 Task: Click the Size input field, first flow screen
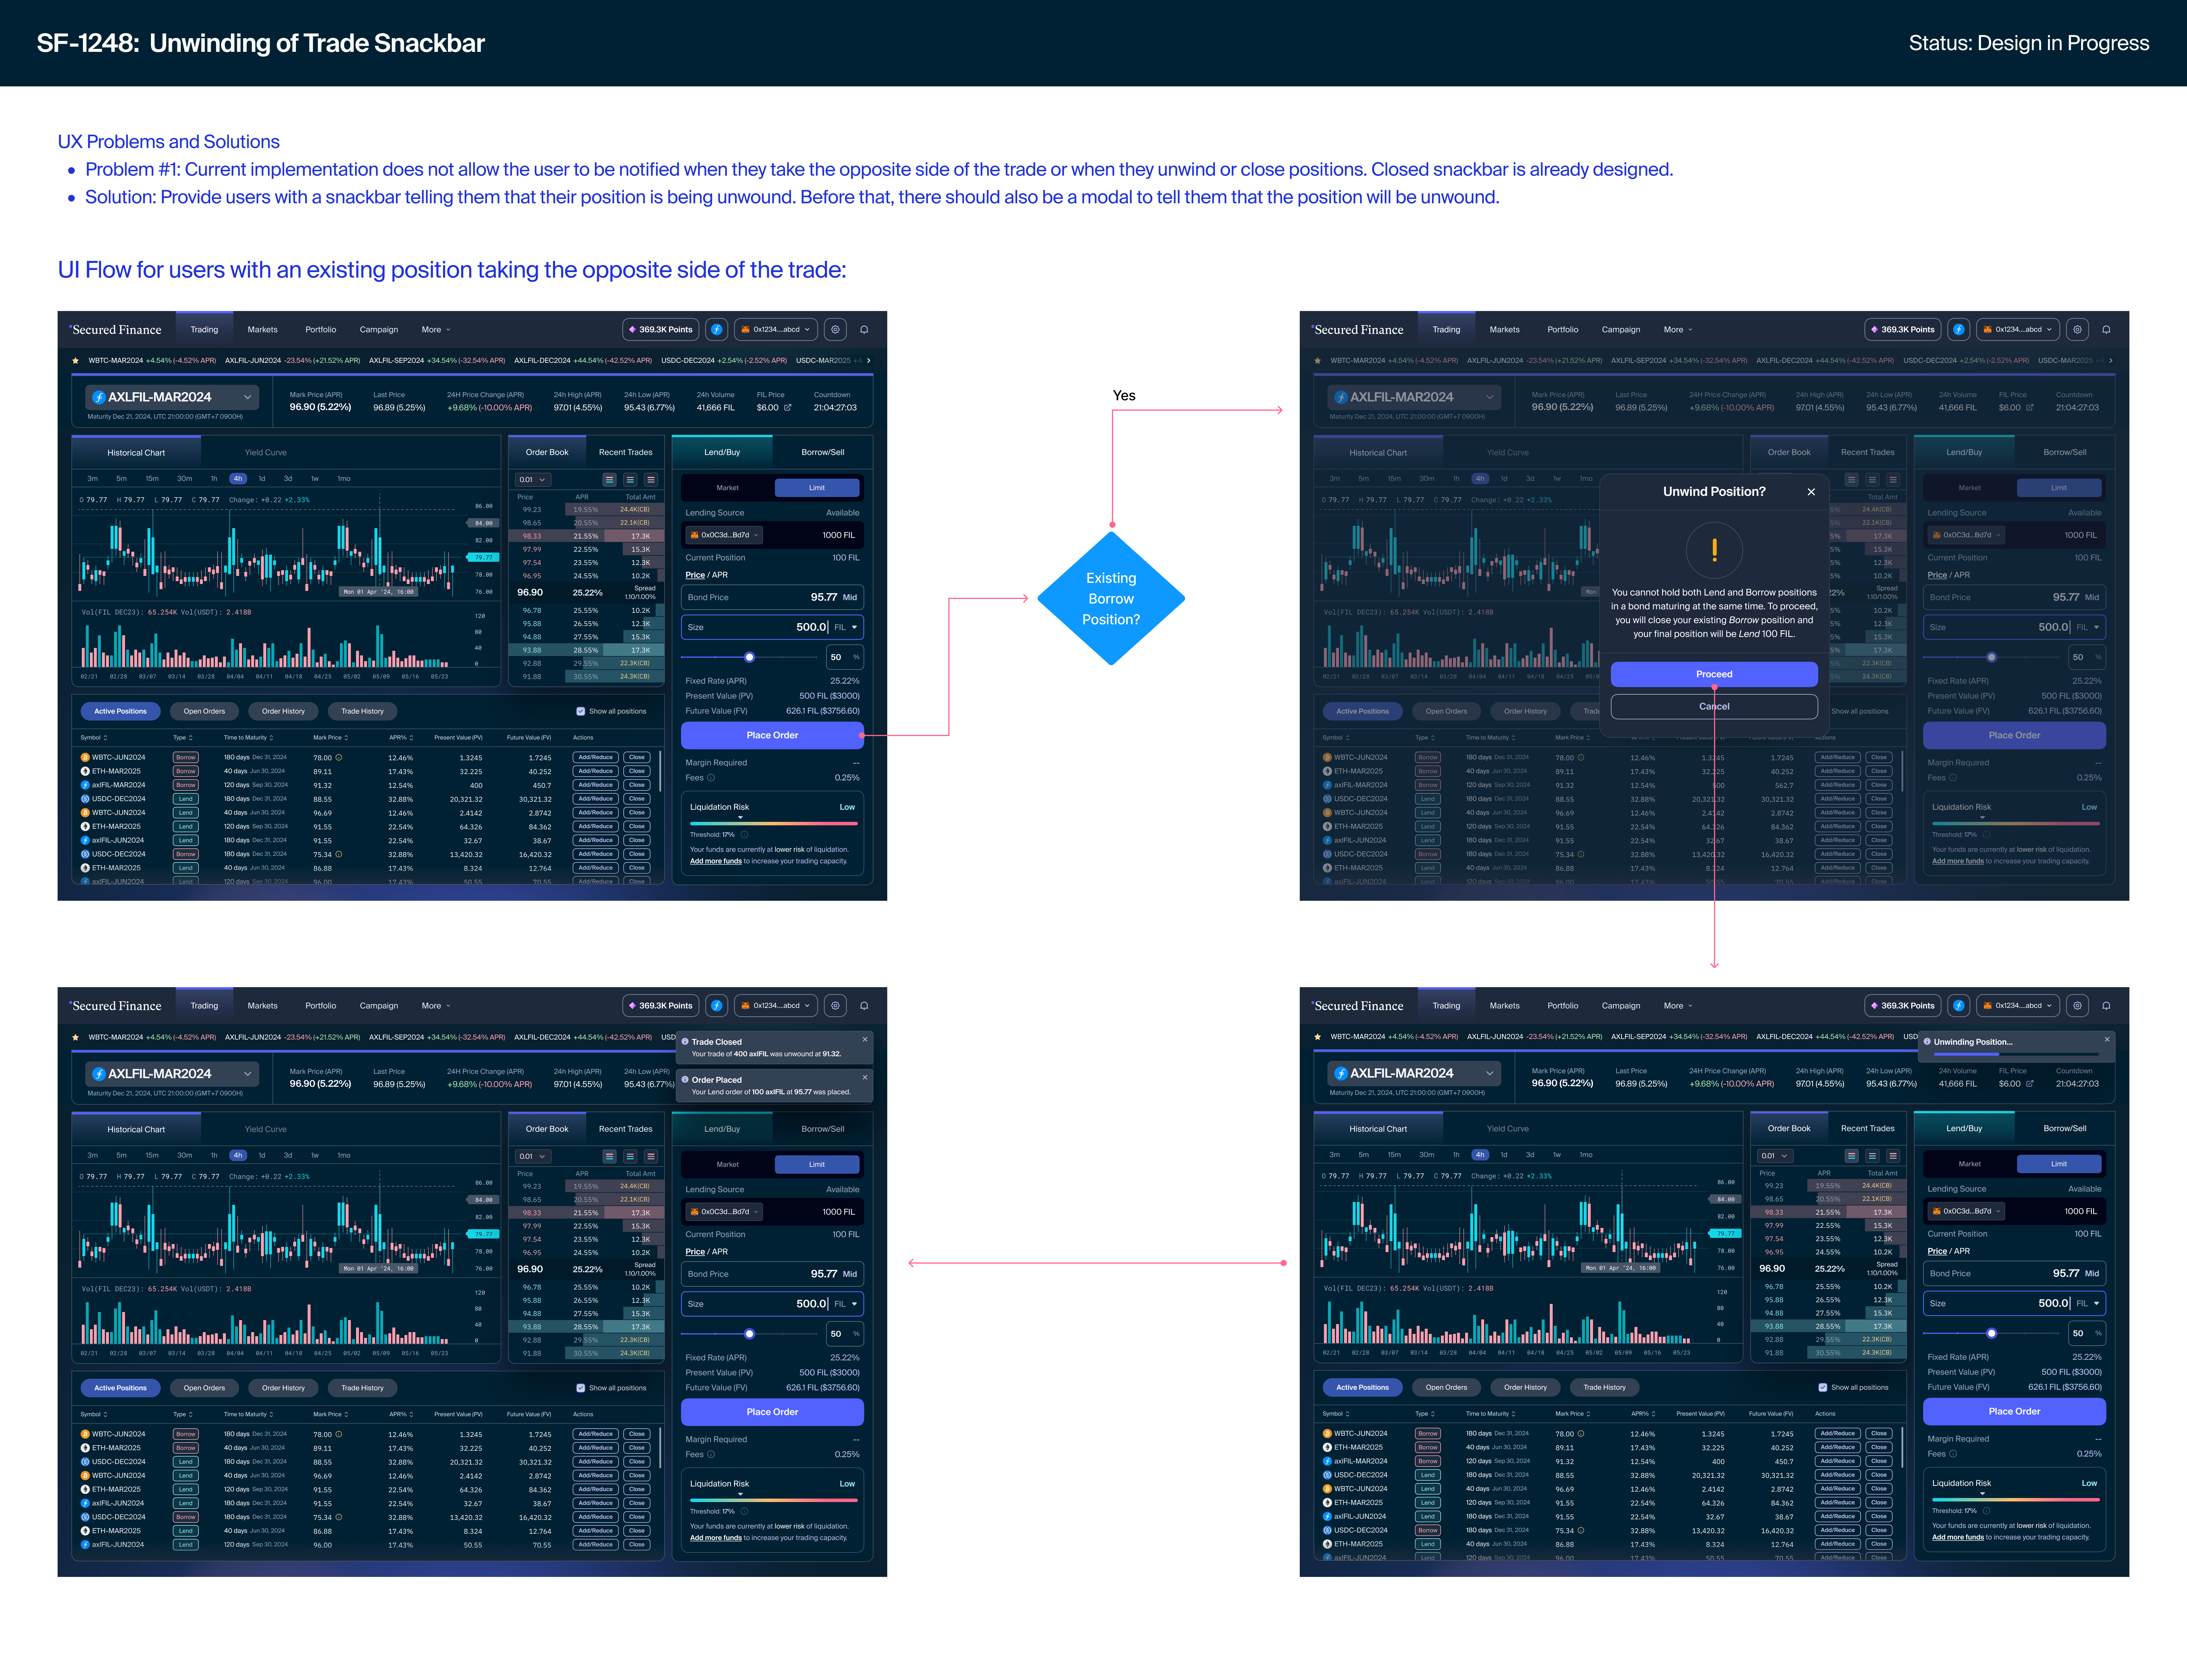tap(772, 627)
